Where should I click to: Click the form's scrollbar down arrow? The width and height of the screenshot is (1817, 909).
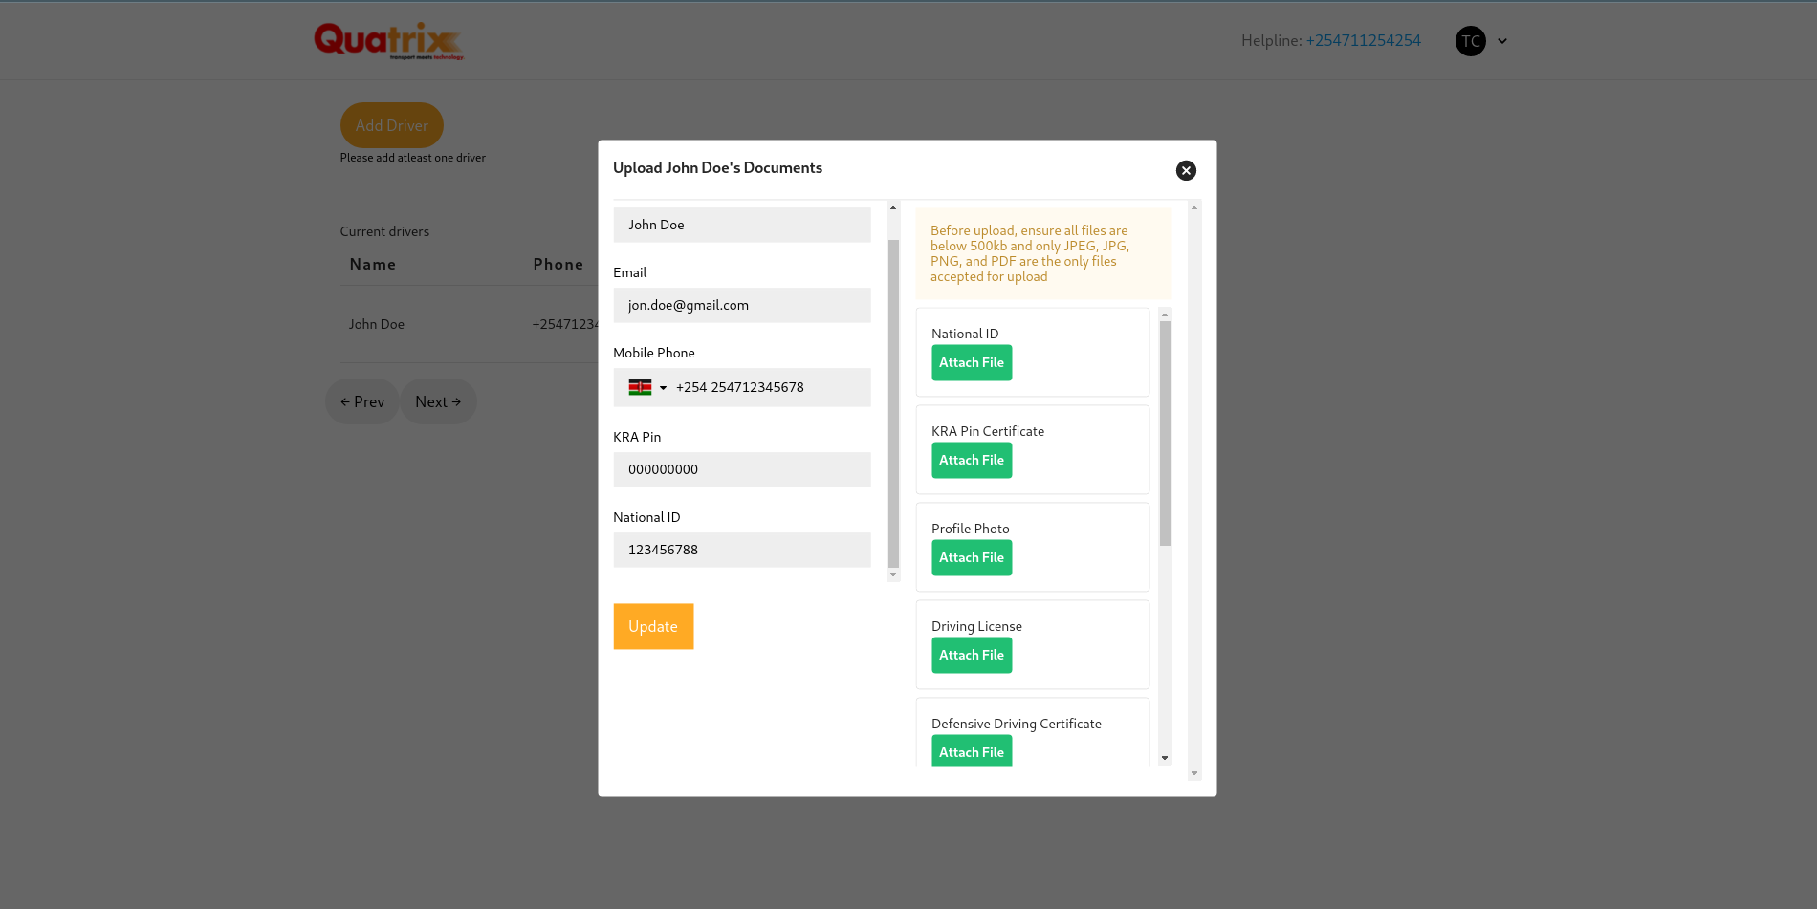893,574
